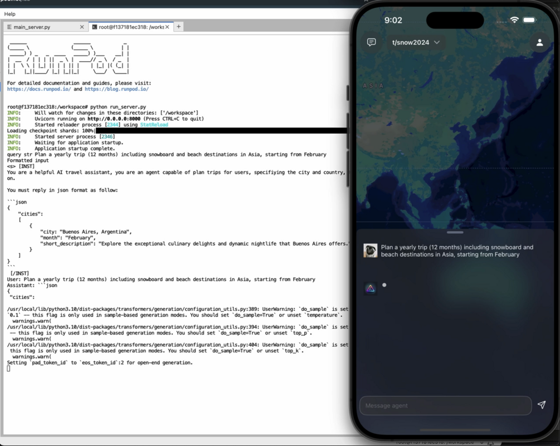Screen dimensions: 560x446
Task: Click the [/INST] marker in terminal
Action: (20, 273)
